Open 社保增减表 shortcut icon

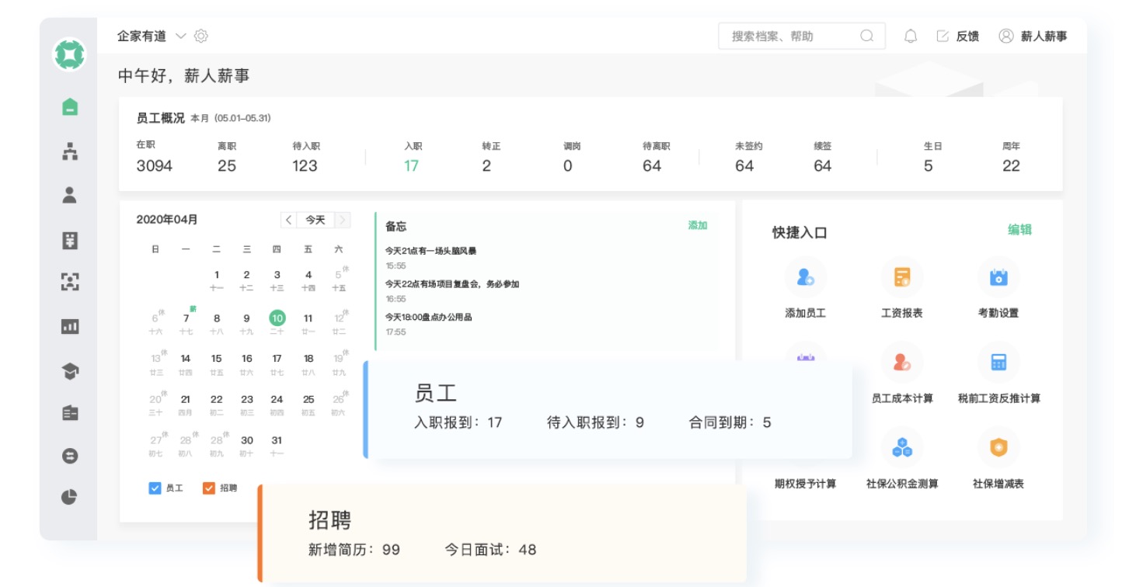click(x=998, y=448)
